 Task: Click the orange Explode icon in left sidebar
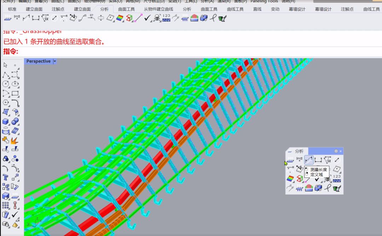[x=15, y=140]
